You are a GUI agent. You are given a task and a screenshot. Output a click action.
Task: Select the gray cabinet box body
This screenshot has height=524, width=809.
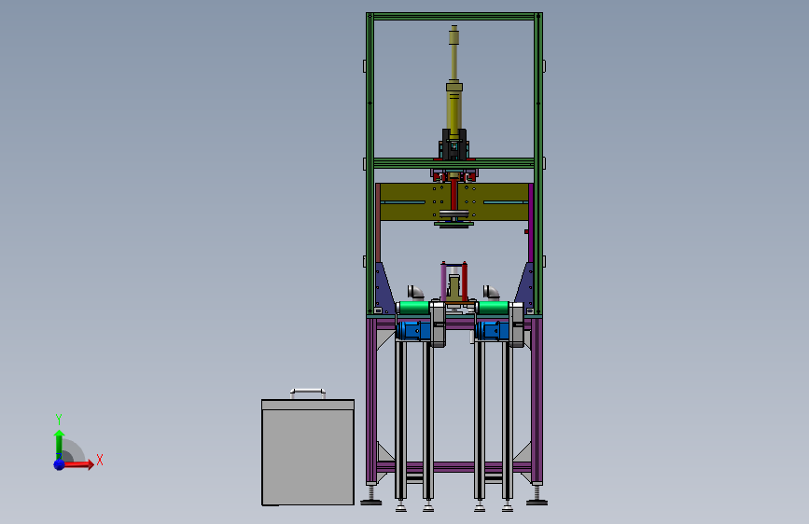308,452
